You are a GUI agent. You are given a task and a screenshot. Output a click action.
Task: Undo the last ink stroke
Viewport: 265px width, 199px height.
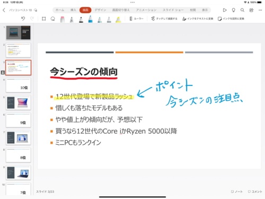point(23,19)
